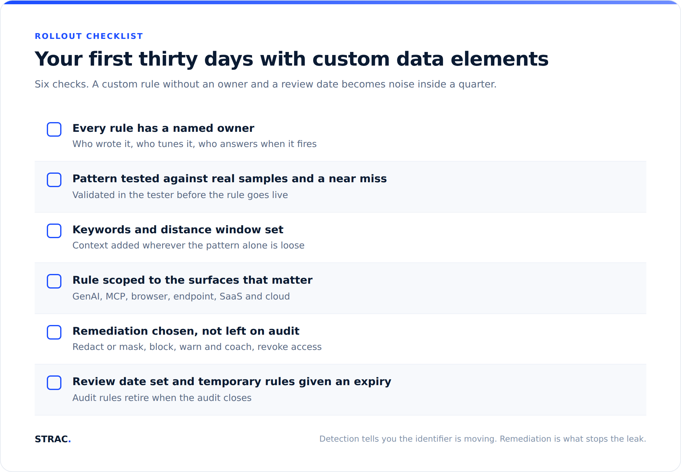
Task: Check 'Rule scoped to the surfaces that matter'
Action: click(x=54, y=281)
